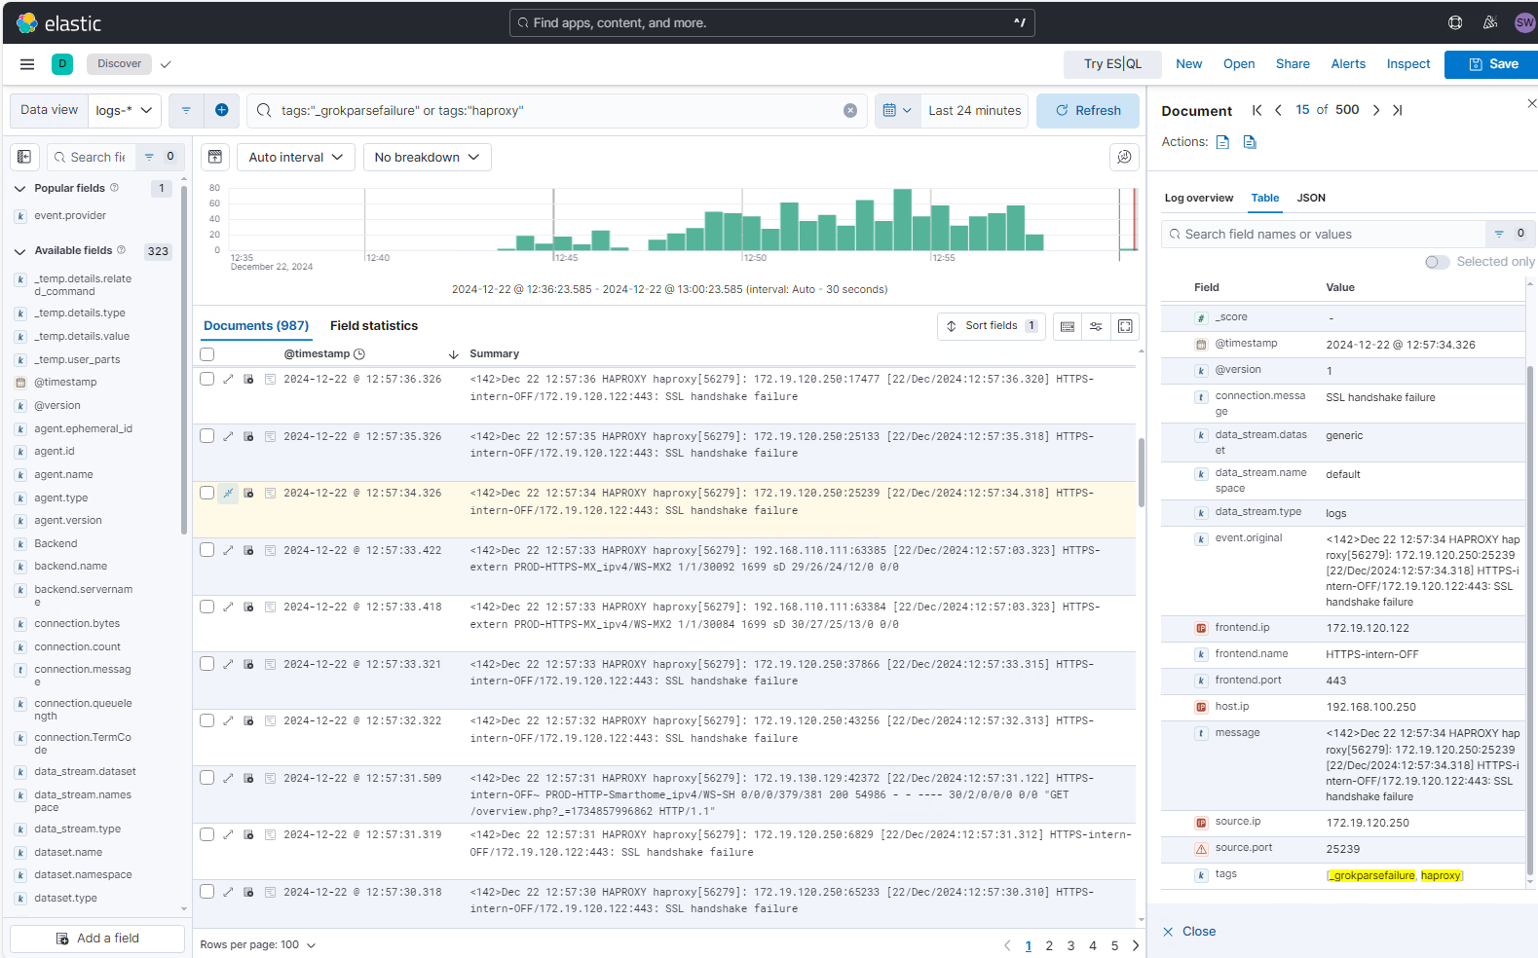Go to first document in flyout
Image resolution: width=1538 pixels, height=958 pixels.
tap(1257, 110)
